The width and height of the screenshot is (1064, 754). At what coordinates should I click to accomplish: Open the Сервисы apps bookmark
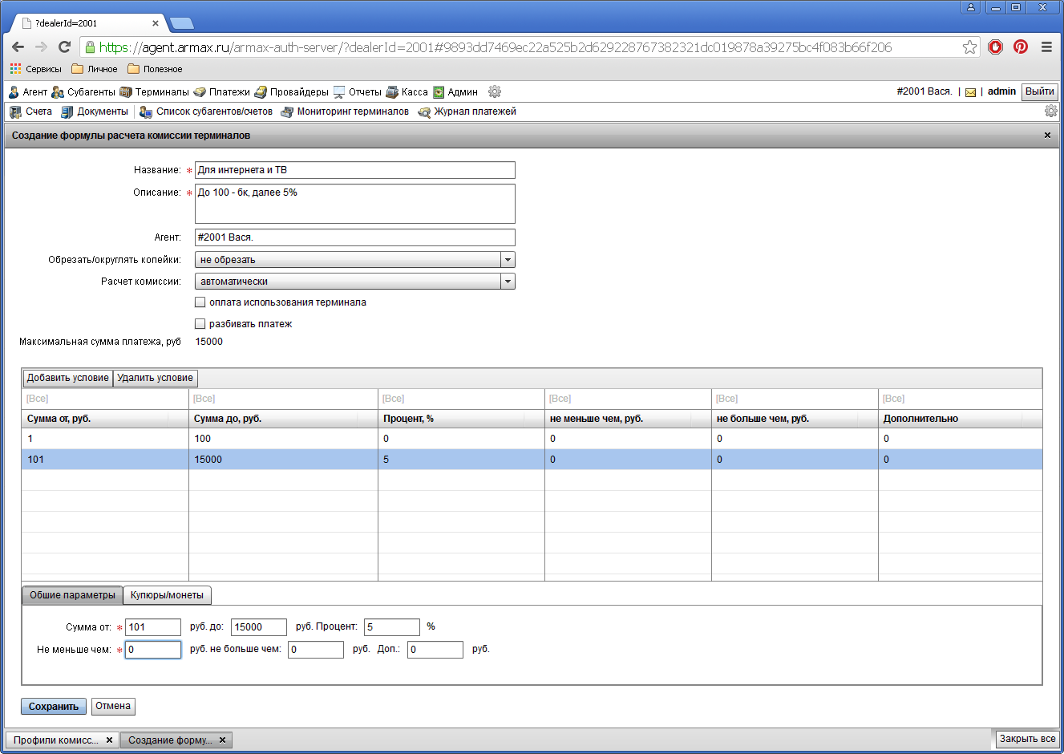click(x=35, y=69)
